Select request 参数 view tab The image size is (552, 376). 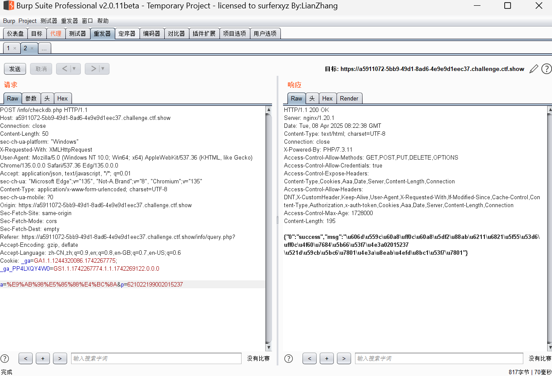tap(31, 98)
